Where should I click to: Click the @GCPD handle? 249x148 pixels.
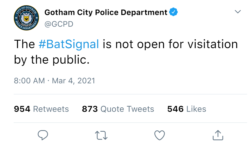coord(59,24)
